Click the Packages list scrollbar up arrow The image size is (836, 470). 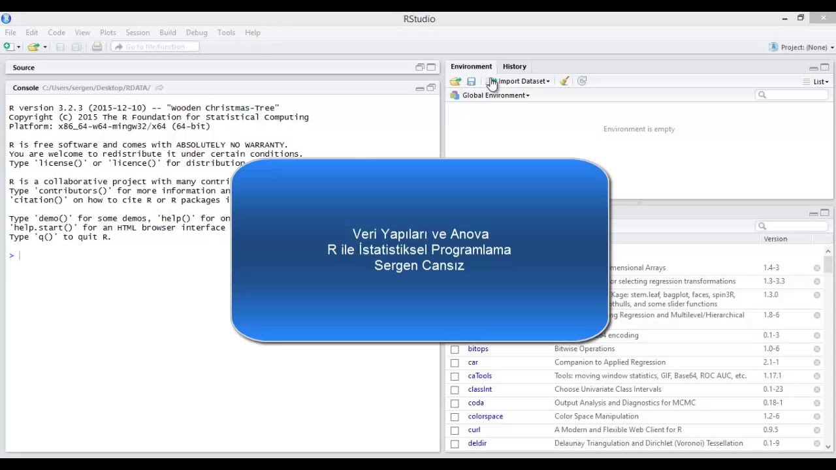(828, 251)
